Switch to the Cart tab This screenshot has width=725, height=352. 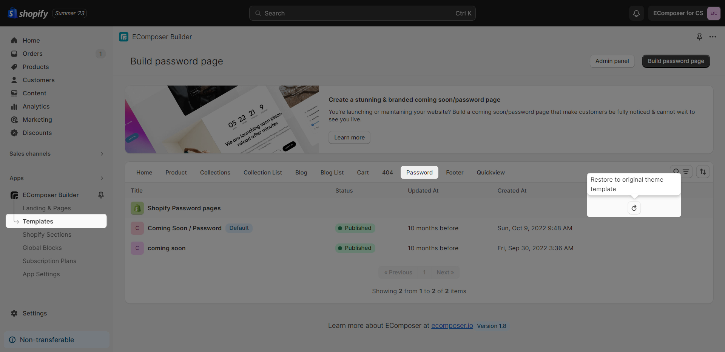(363, 172)
